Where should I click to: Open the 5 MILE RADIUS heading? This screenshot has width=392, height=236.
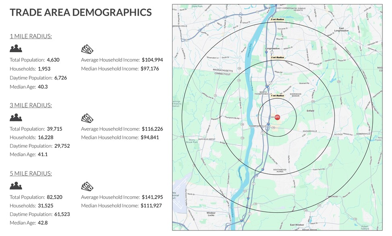31,173
